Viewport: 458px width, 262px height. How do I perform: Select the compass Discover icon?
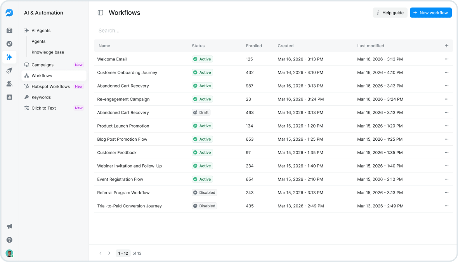pos(9,44)
